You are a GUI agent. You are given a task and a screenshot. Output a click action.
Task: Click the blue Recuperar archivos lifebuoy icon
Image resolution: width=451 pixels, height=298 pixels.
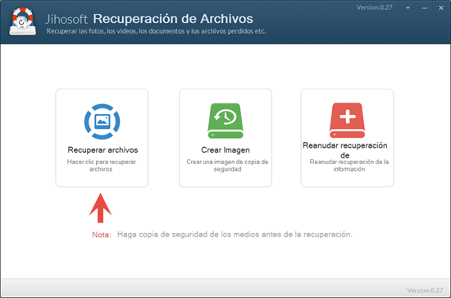[x=102, y=121]
